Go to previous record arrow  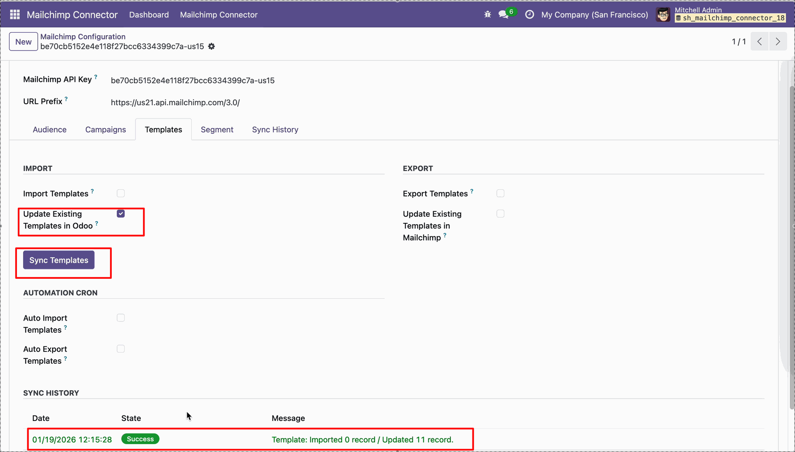tap(760, 41)
